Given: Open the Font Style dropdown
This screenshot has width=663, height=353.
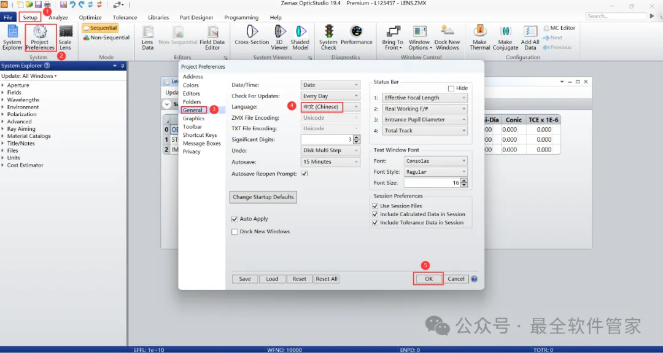Looking at the screenshot, I should point(435,172).
